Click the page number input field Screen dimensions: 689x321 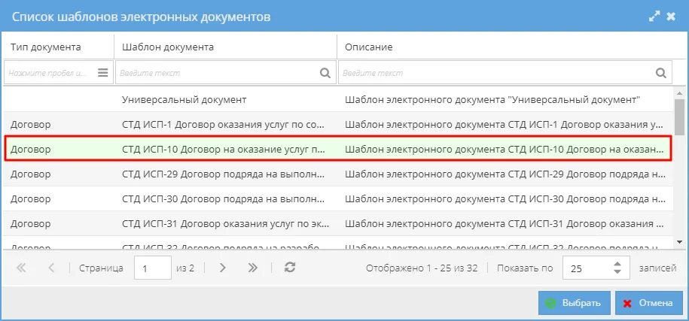152,268
